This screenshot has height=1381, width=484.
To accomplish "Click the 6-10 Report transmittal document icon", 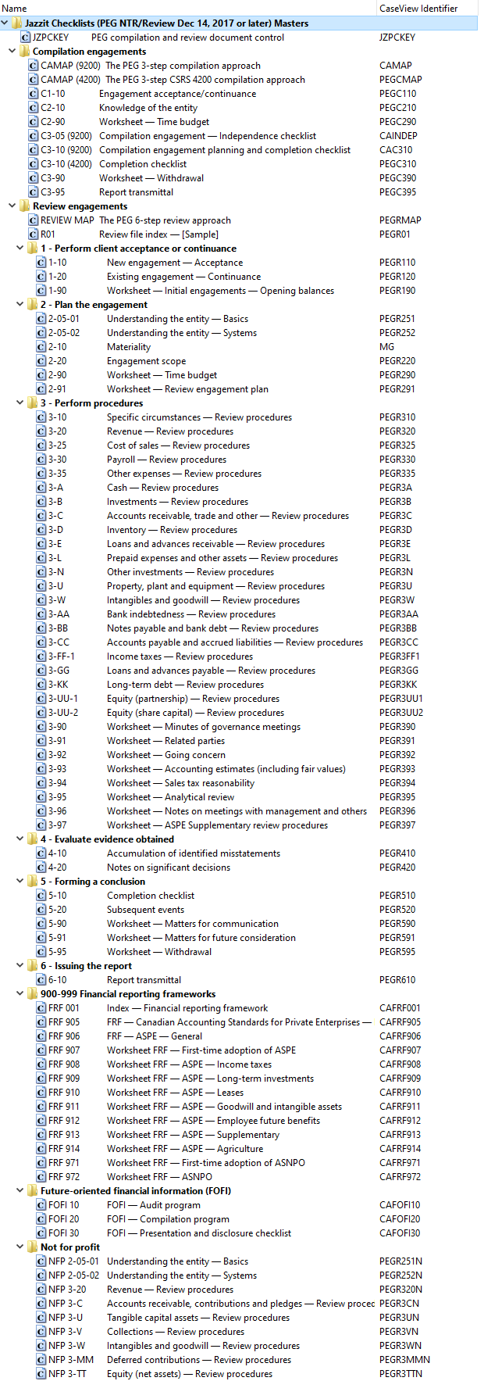I will click(41, 980).
